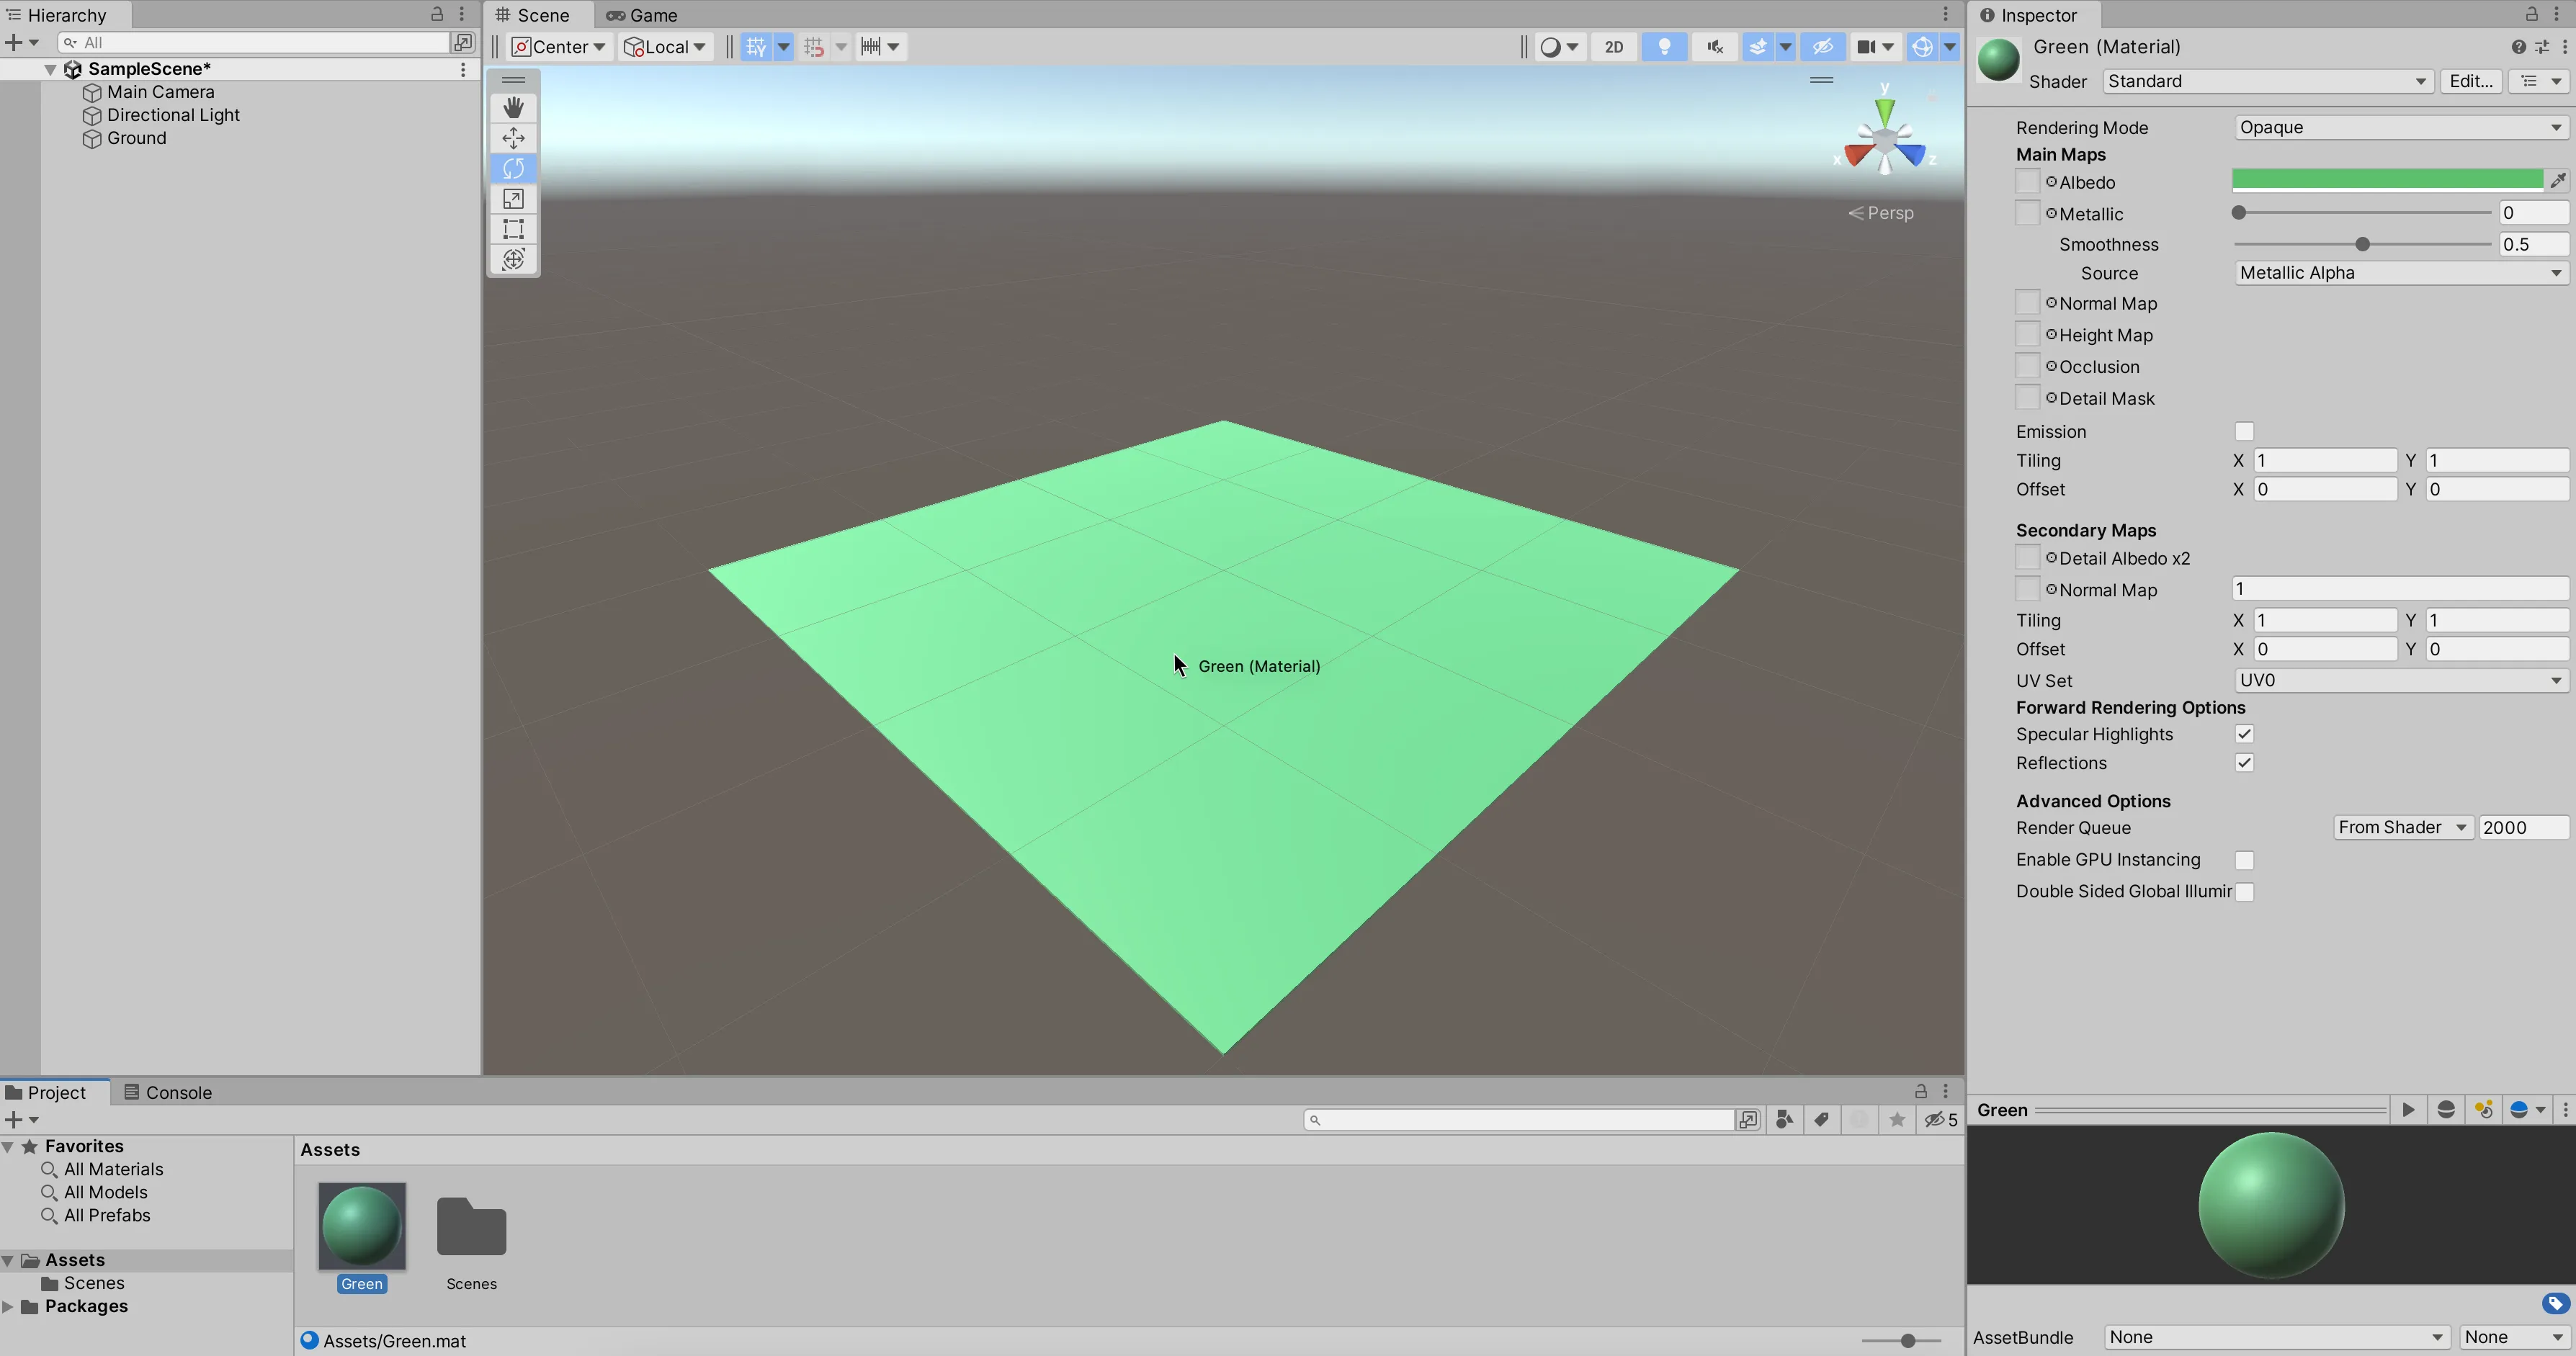Uncheck the Reflections checkbox
2576x1356 pixels.
tap(2244, 763)
